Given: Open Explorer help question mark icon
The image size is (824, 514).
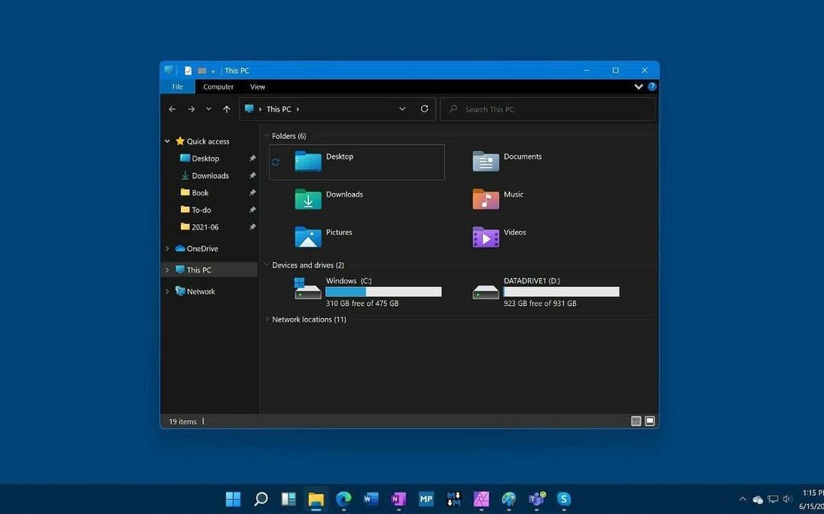Looking at the screenshot, I should tap(652, 87).
